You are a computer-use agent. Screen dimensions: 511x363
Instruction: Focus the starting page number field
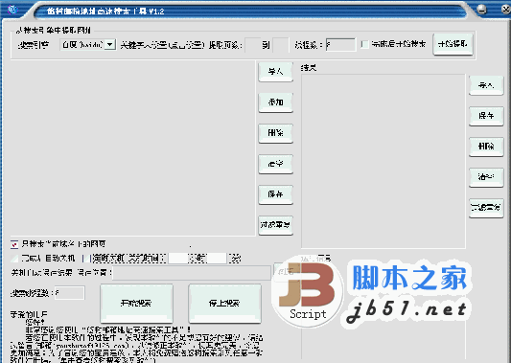[x=252, y=45]
